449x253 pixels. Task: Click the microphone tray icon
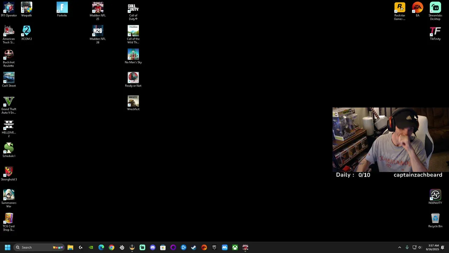(x=407, y=247)
